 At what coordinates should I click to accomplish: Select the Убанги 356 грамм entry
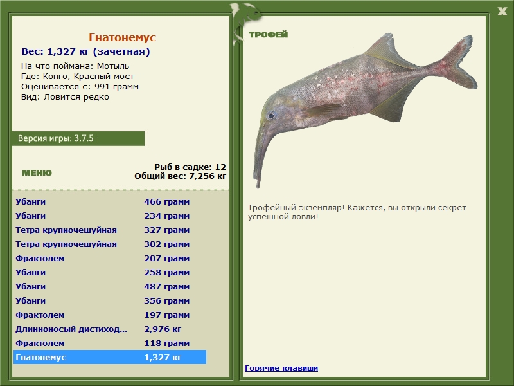[x=110, y=300]
